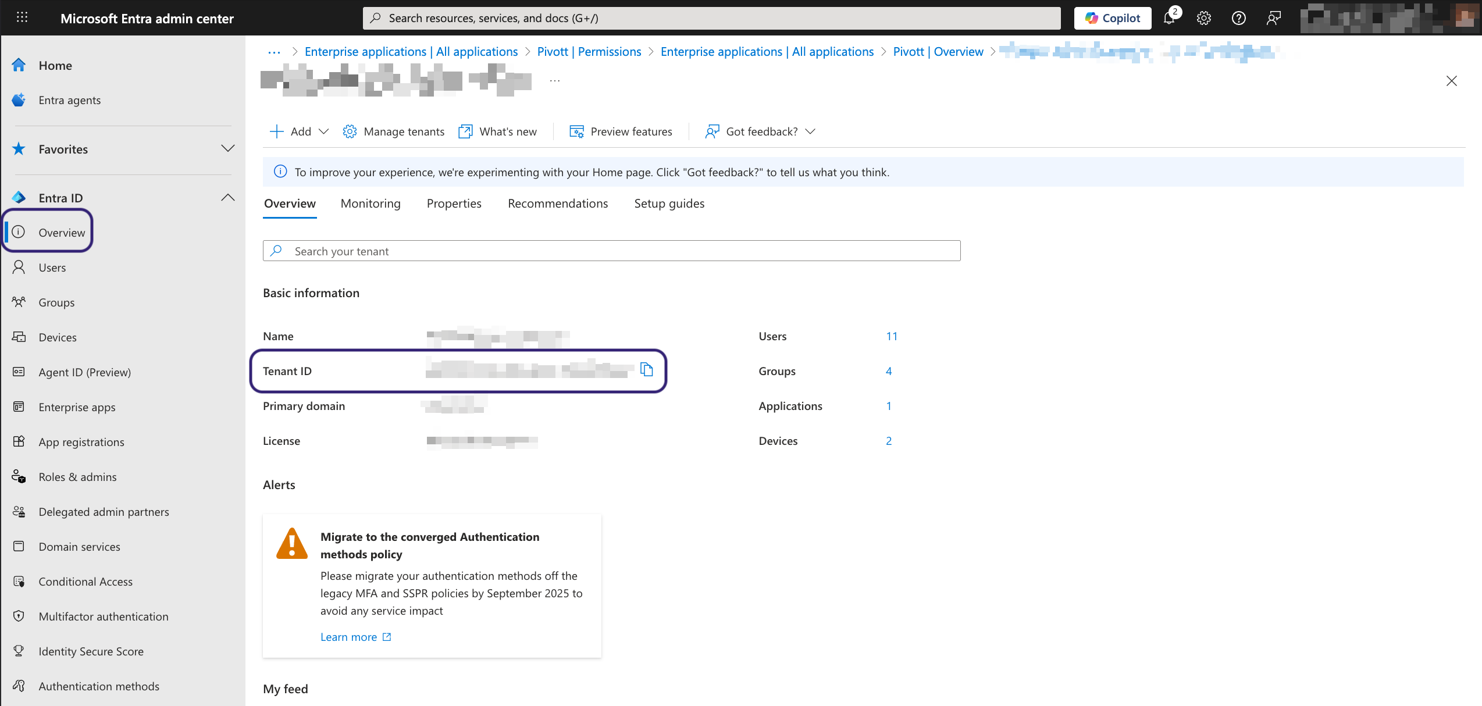Click the help question mark icon
This screenshot has height=706, width=1482.
1238,18
